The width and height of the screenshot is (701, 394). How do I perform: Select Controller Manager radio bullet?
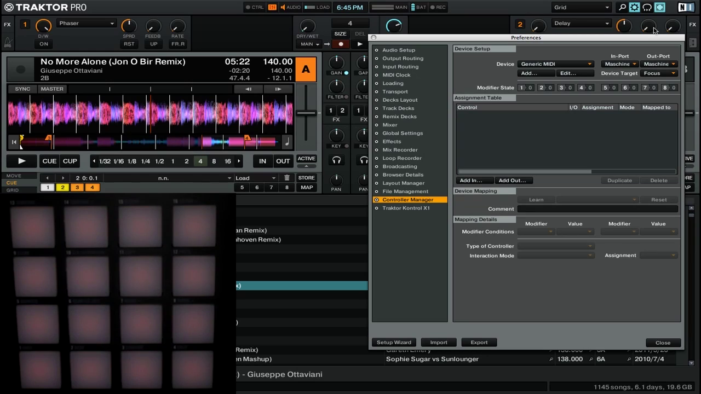coord(376,200)
